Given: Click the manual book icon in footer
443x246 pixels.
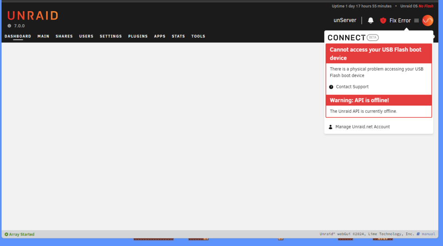Looking at the screenshot, I should click(418, 234).
